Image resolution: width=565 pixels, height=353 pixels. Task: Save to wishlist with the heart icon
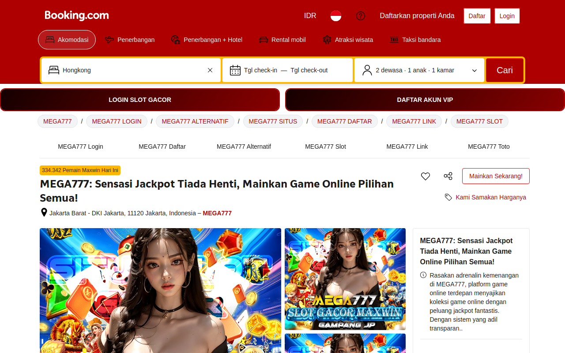click(x=426, y=176)
